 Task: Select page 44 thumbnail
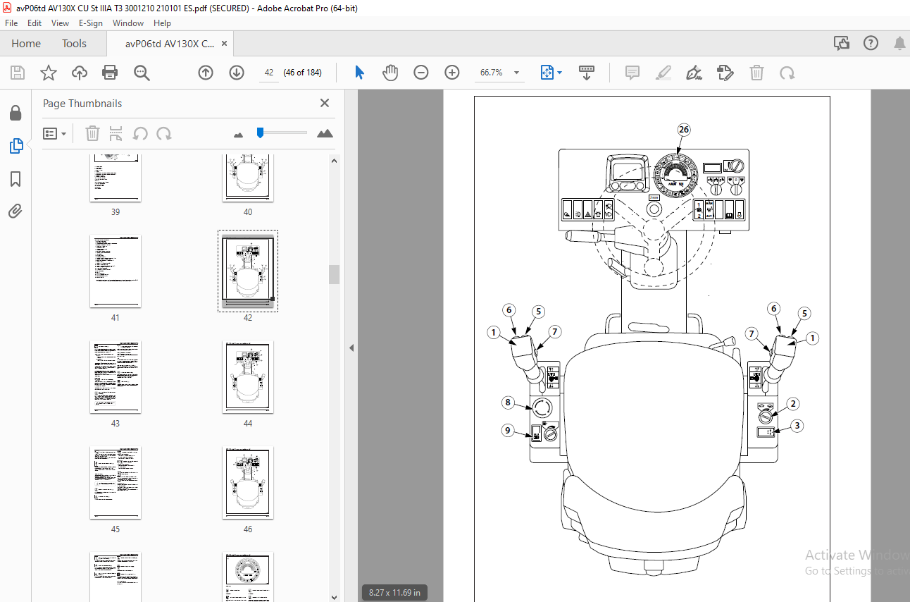click(248, 377)
